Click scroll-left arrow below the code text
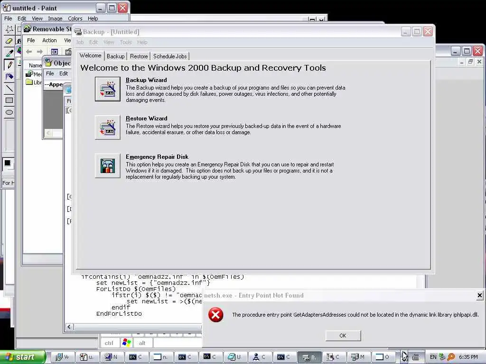The width and height of the screenshot is (486, 364). coord(69,327)
